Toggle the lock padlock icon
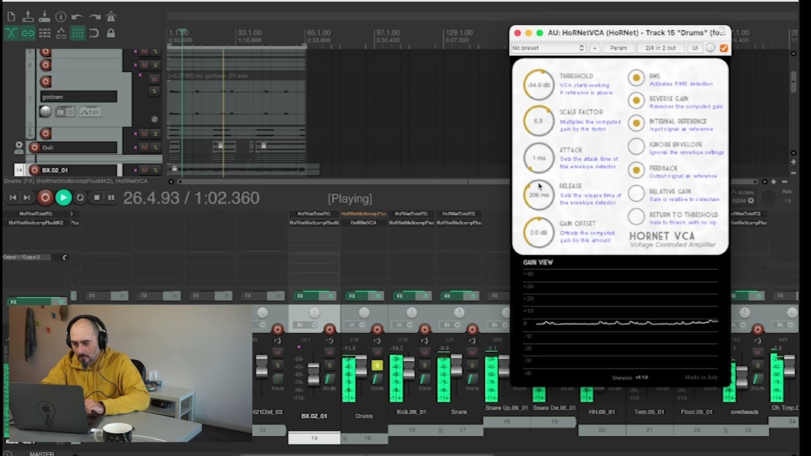The width and height of the screenshot is (811, 456). point(111,33)
